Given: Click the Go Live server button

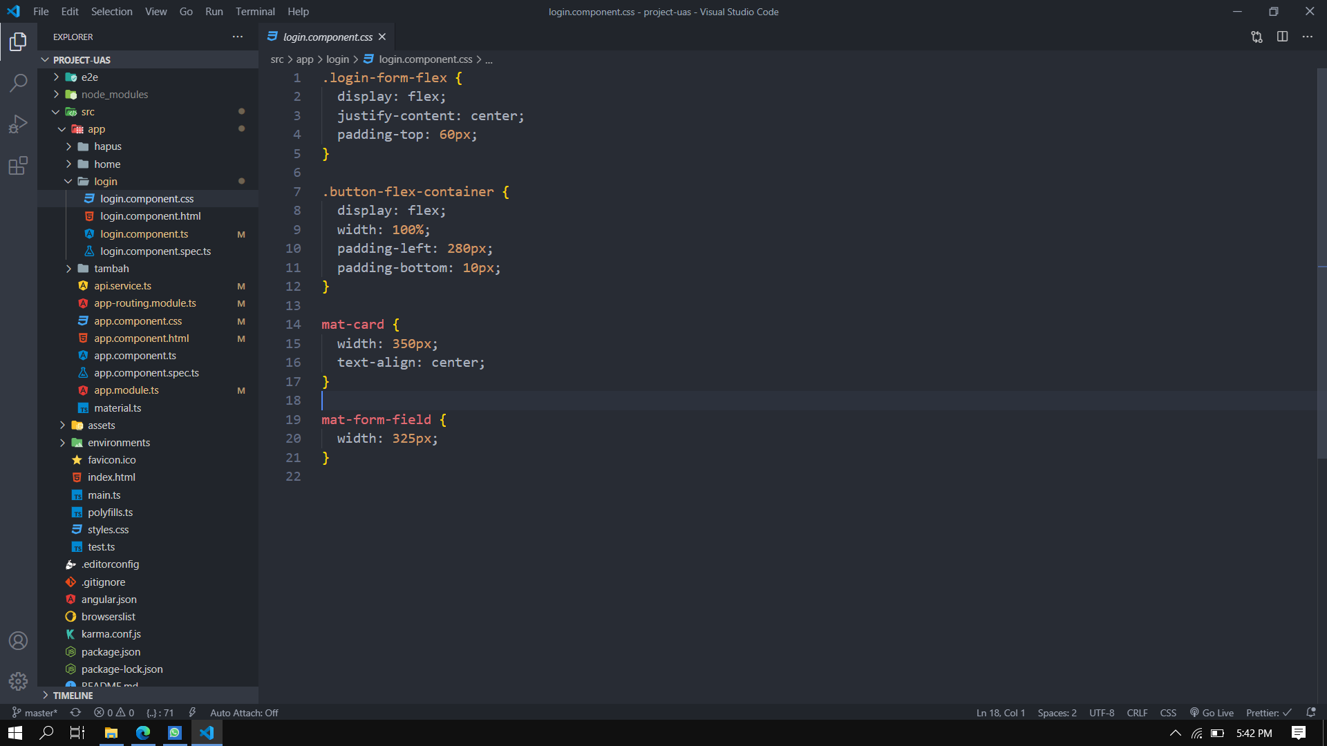Looking at the screenshot, I should pos(1212,712).
